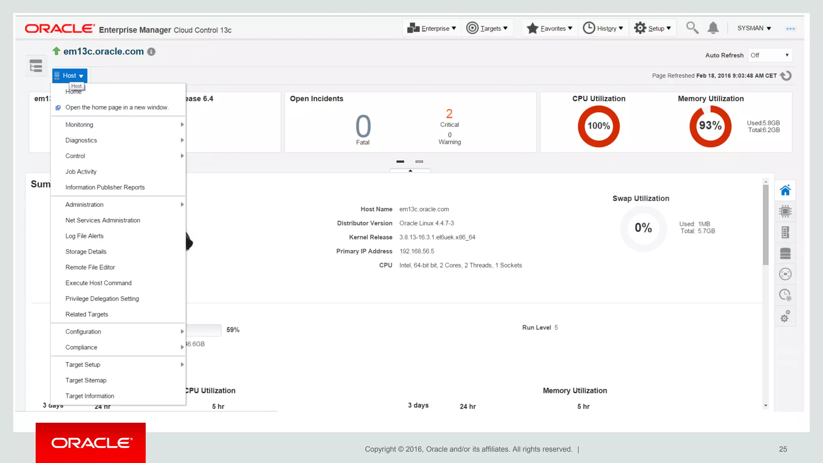Click the storage disk icon in sidebar
The width and height of the screenshot is (823, 463).
[x=785, y=253]
